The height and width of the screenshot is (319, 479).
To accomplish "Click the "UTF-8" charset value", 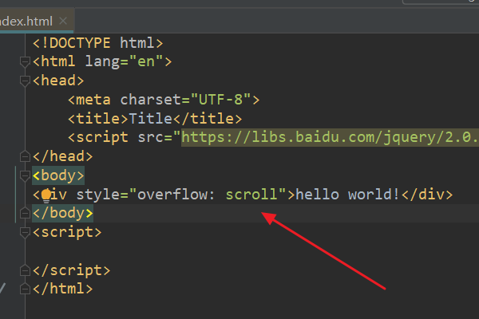I will tap(222, 100).
